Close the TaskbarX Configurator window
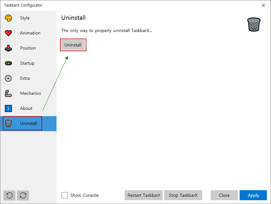 (x=263, y=5)
